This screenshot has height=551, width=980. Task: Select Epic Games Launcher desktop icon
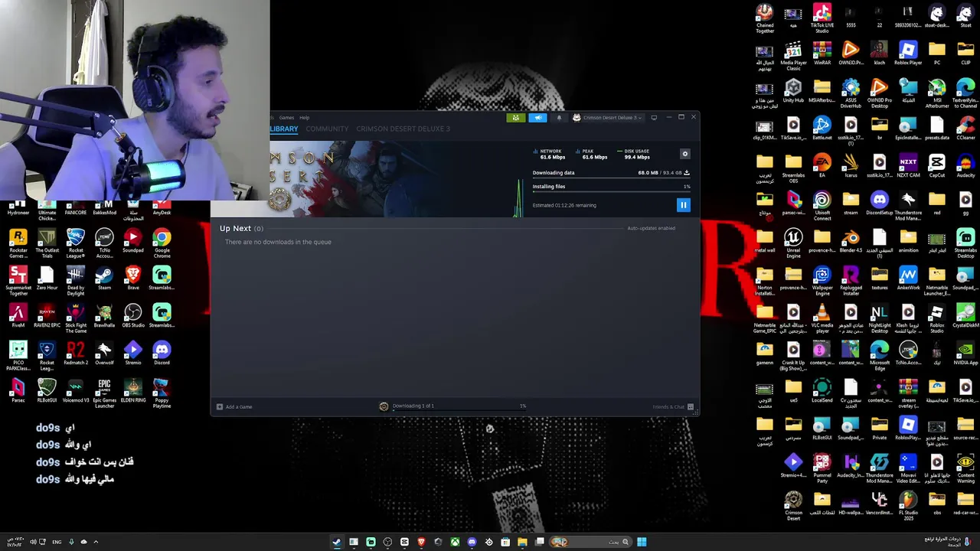[x=104, y=393]
